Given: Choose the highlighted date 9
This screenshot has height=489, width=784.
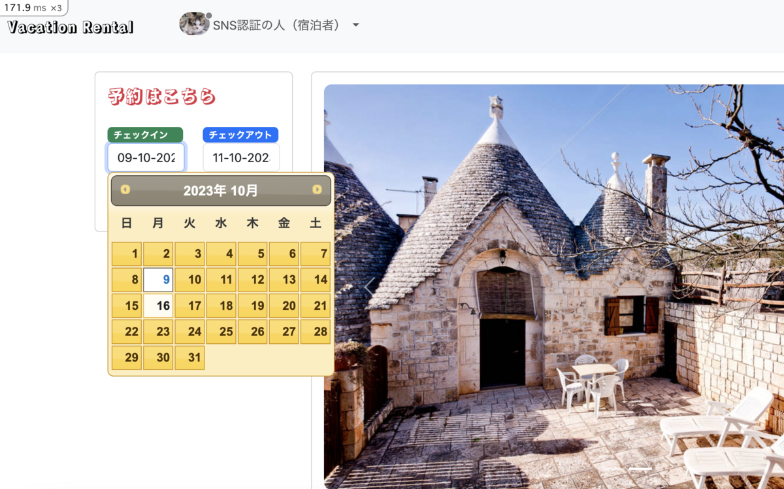Looking at the screenshot, I should coord(158,280).
